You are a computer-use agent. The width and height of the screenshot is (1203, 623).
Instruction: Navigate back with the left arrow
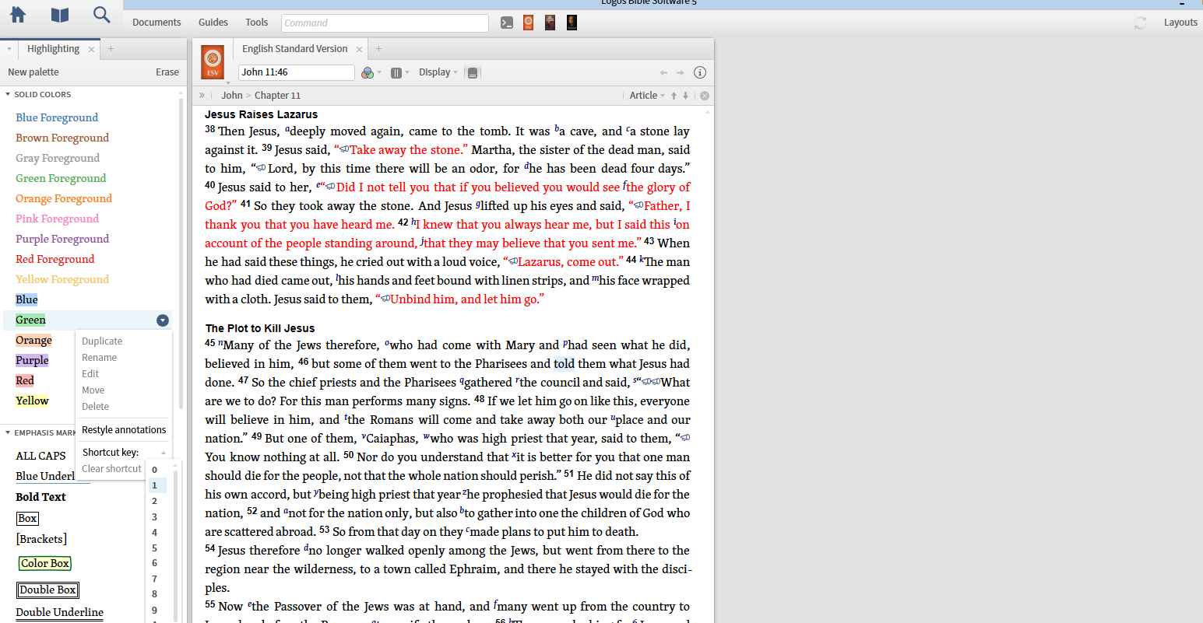[663, 72]
